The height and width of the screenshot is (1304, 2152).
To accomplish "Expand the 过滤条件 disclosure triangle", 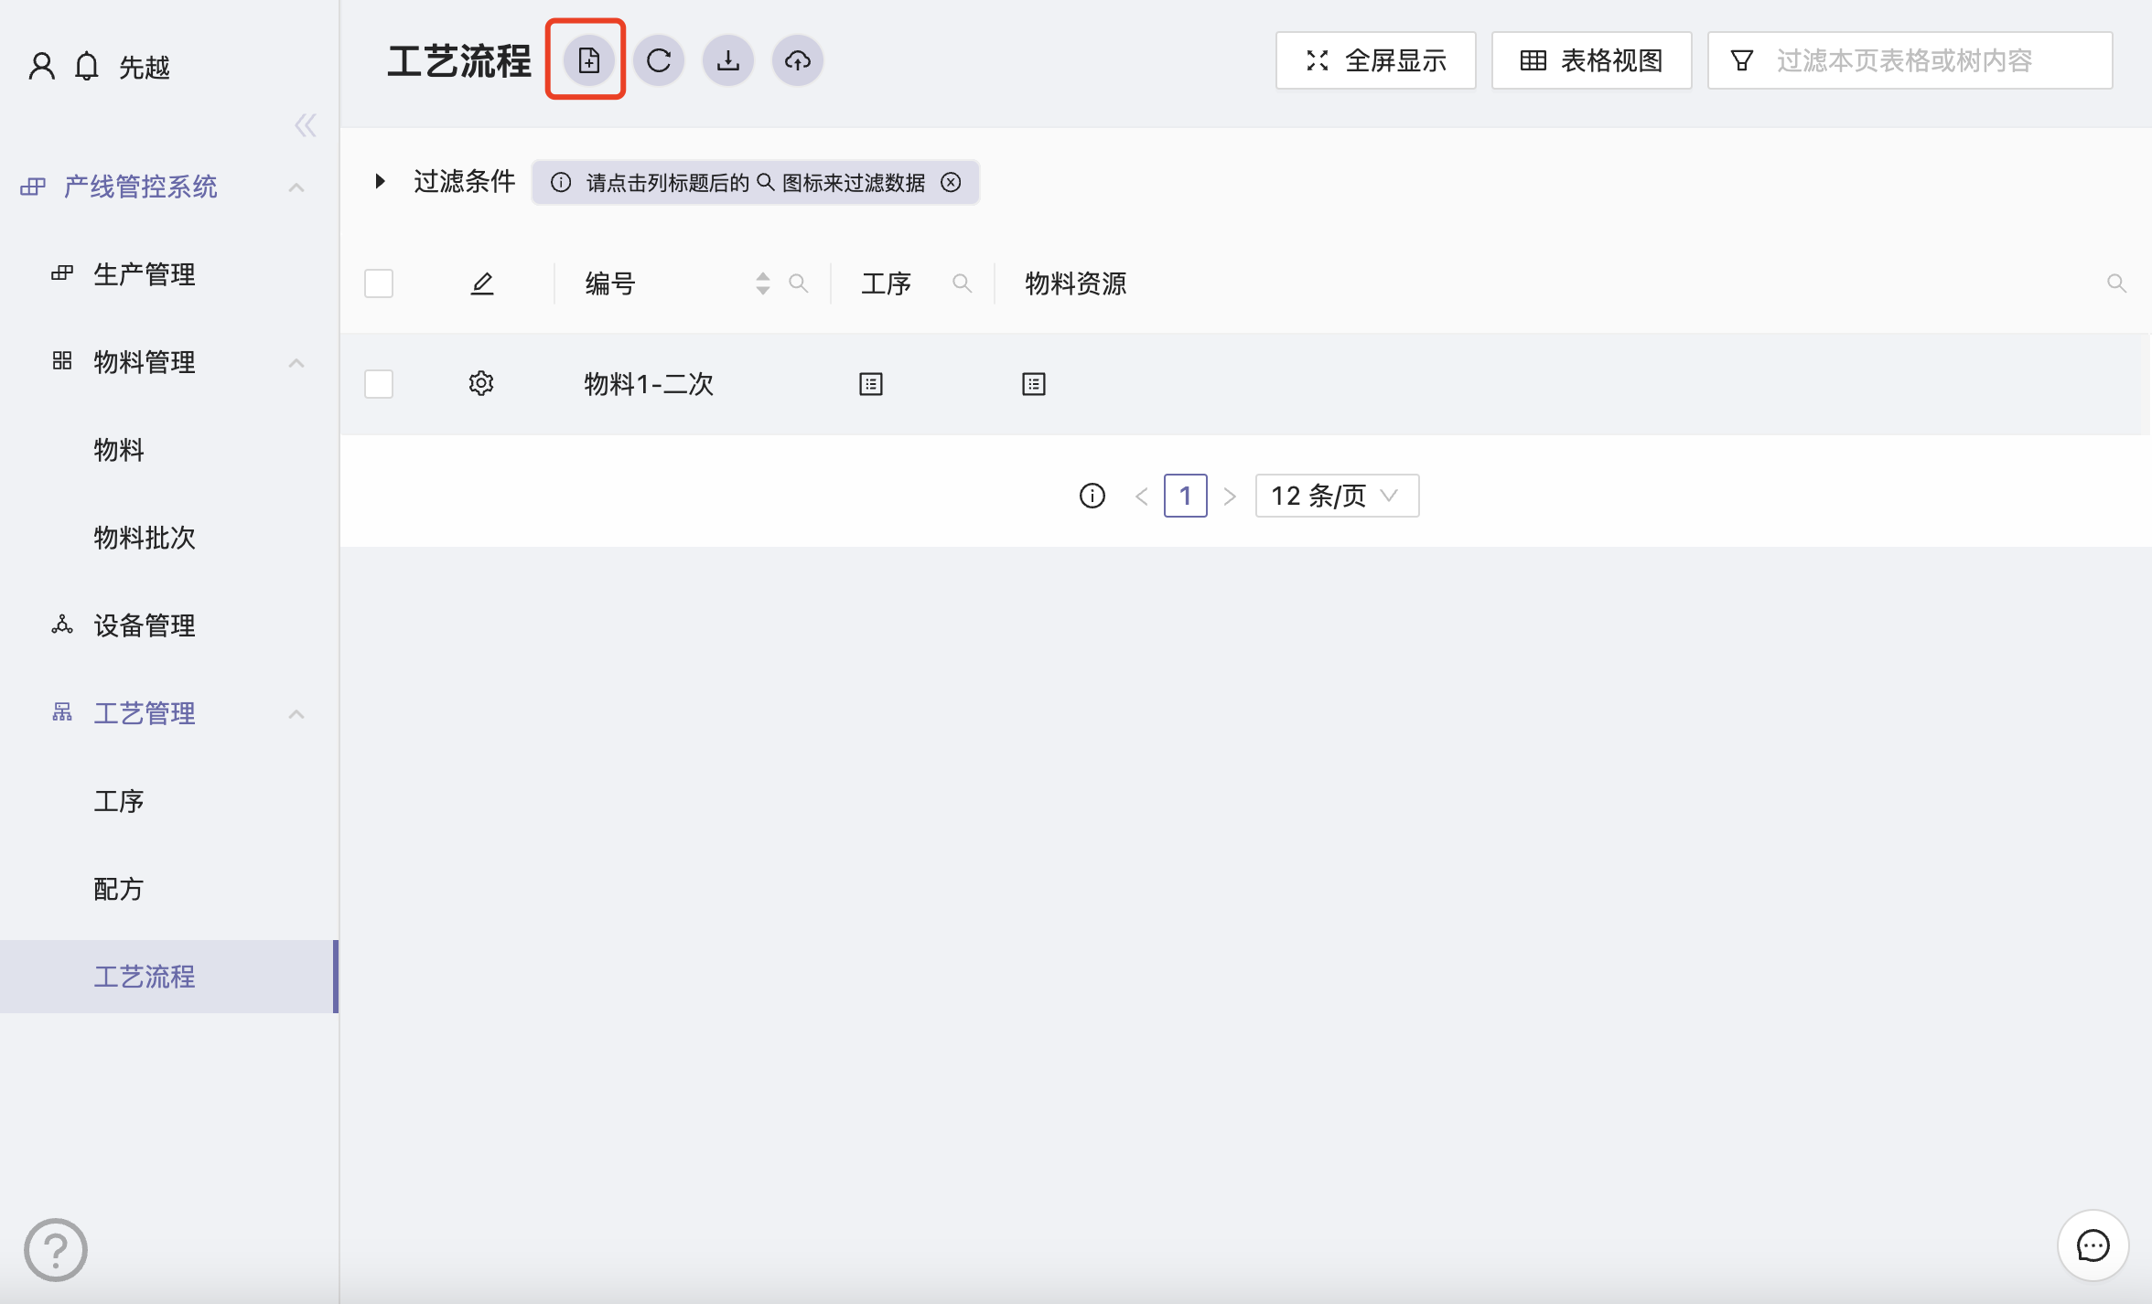I will (380, 181).
